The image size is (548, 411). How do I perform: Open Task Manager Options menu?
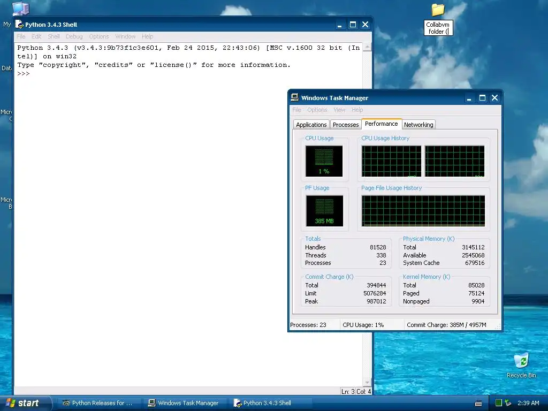click(317, 110)
